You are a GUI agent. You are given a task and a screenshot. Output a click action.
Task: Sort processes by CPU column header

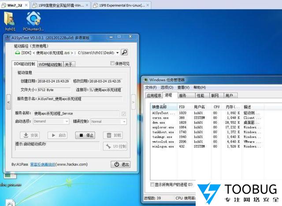coord(216,107)
